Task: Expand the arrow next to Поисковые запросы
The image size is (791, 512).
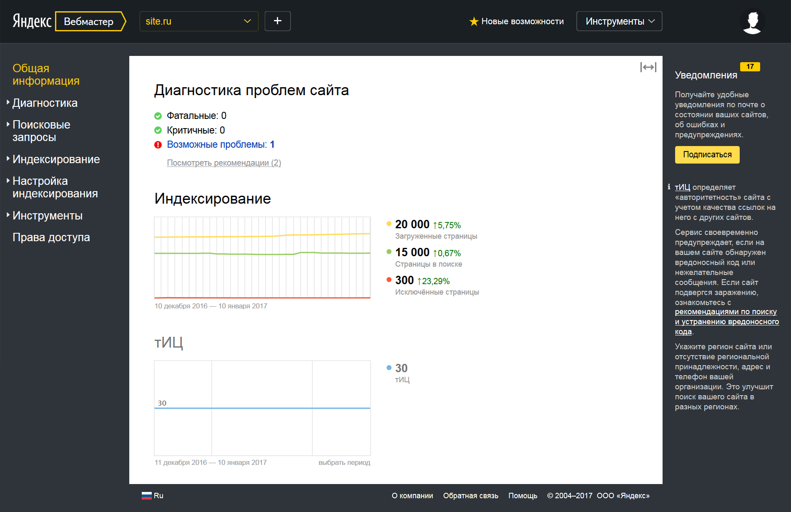Action: (x=8, y=124)
